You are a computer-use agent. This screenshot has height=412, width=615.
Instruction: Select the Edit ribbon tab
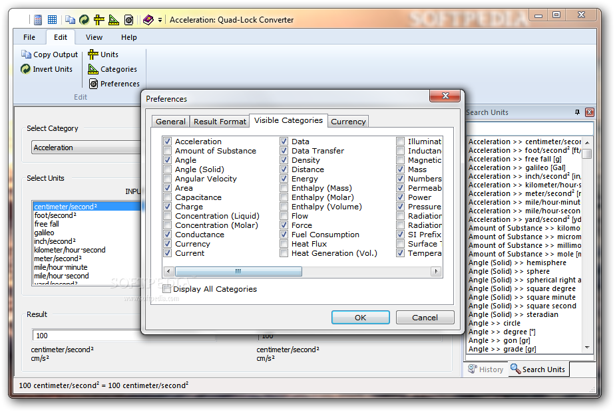tap(61, 37)
